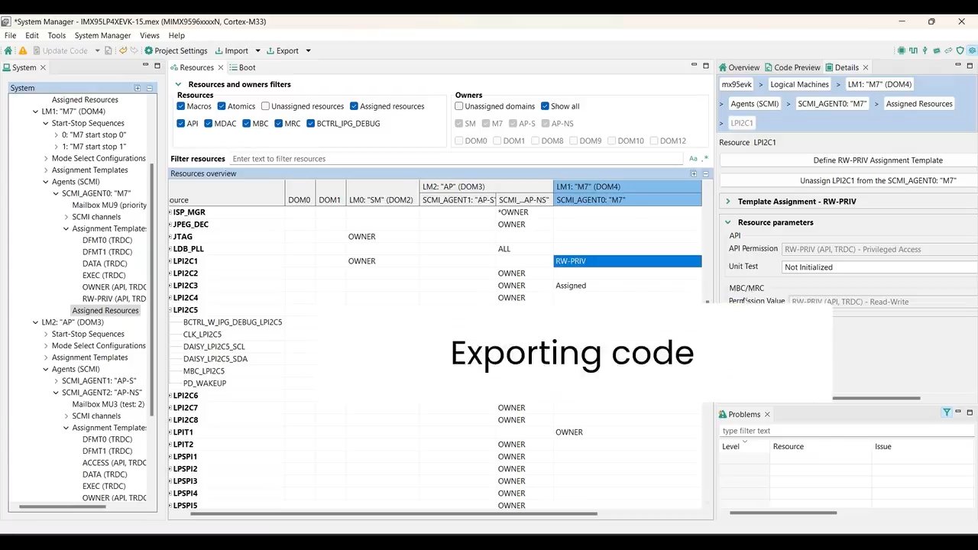978x550 pixels.
Task: Collapse the LPI2C5 resource row
Action: click(x=170, y=310)
